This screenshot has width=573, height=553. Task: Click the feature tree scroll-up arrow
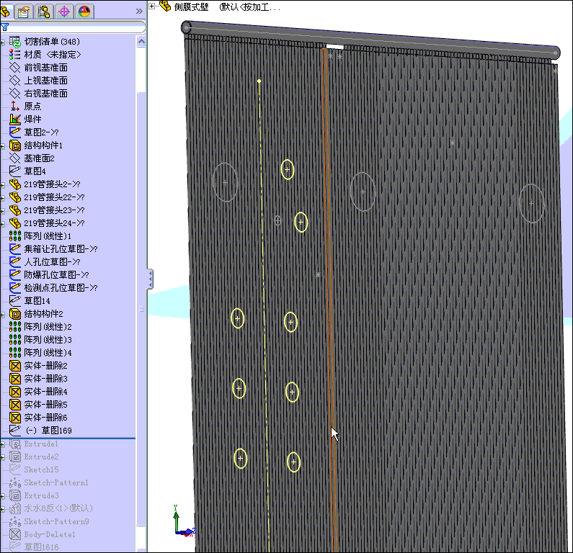point(141,42)
